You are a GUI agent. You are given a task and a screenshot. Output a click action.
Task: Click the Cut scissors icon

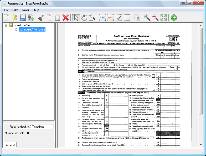click(x=41, y=18)
